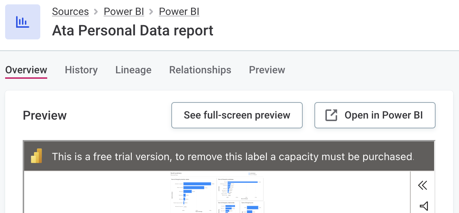The height and width of the screenshot is (213, 459).
Task: Switch to the History tab
Action: click(x=81, y=70)
